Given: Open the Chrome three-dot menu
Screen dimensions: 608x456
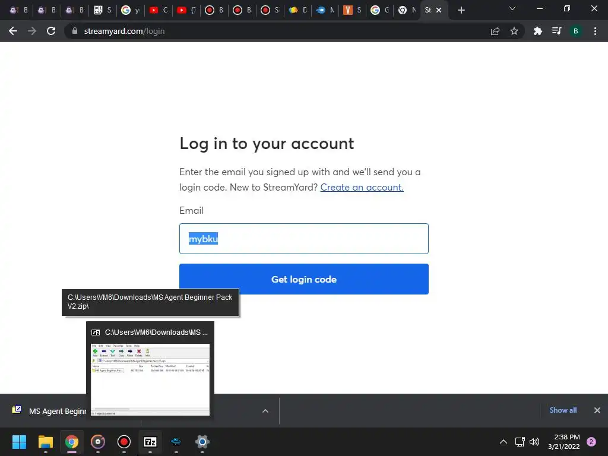Looking at the screenshot, I should click(595, 31).
